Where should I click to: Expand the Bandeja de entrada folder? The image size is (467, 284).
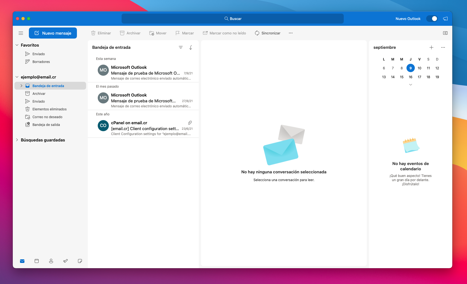click(21, 86)
